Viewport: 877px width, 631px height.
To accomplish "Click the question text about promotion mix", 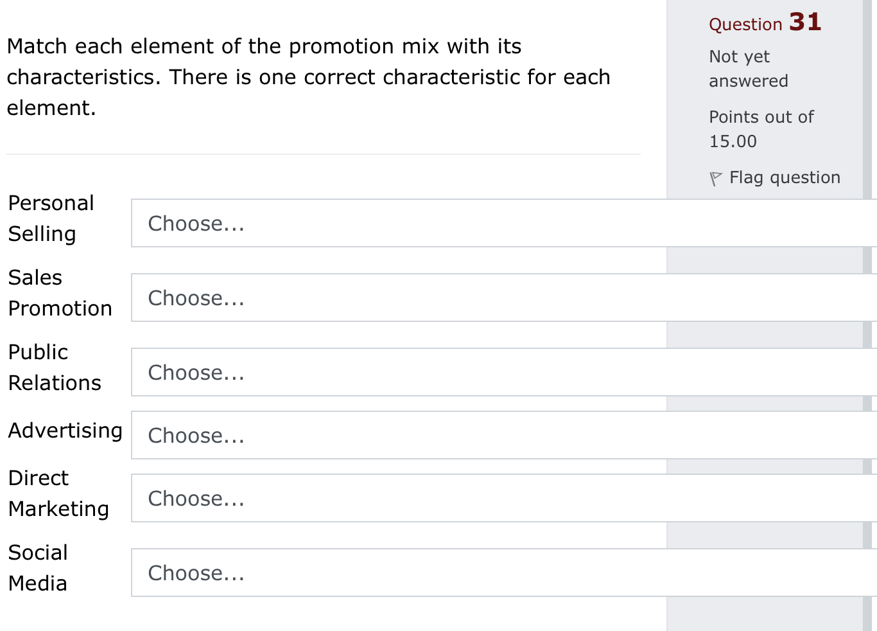I will pyautogui.click(x=308, y=77).
